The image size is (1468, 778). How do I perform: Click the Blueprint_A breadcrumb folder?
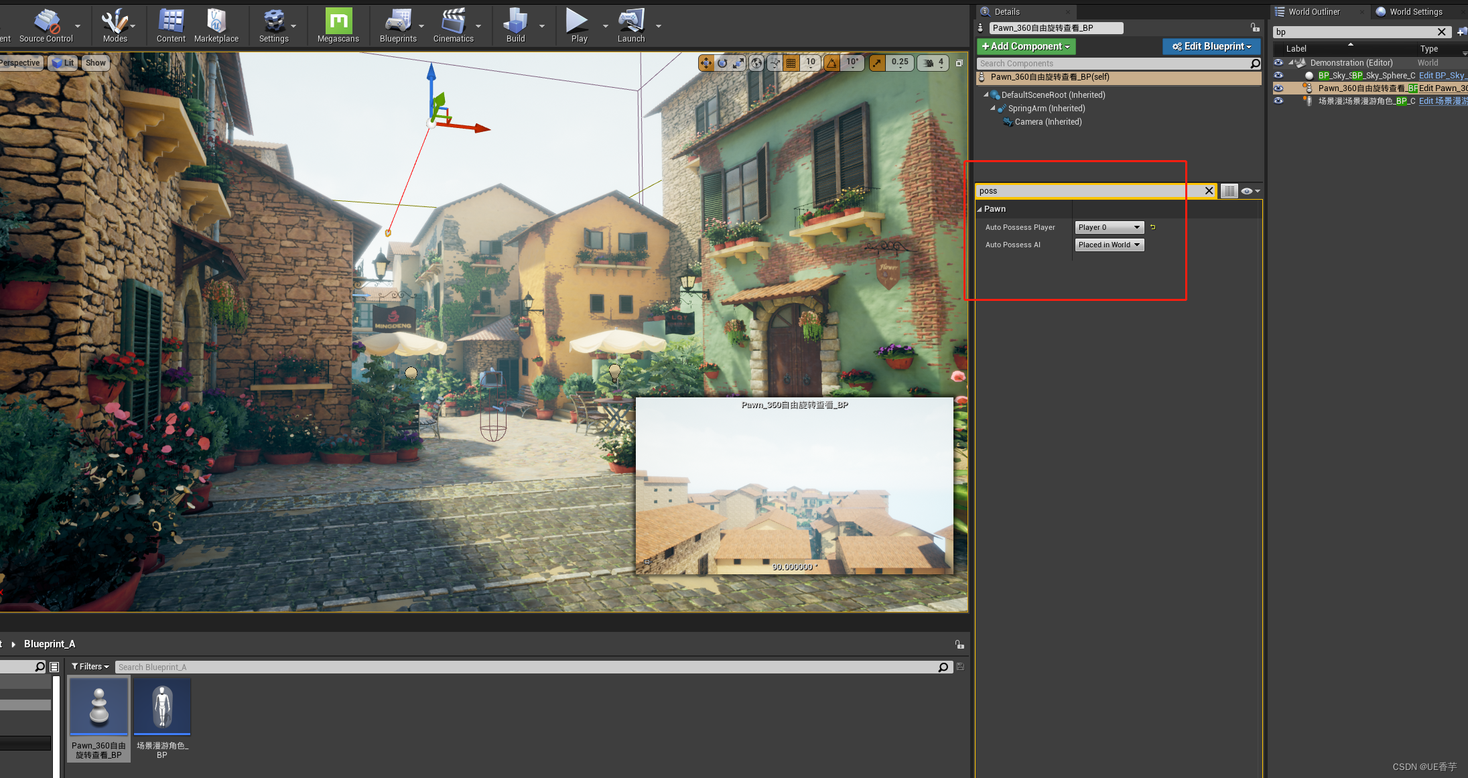50,644
